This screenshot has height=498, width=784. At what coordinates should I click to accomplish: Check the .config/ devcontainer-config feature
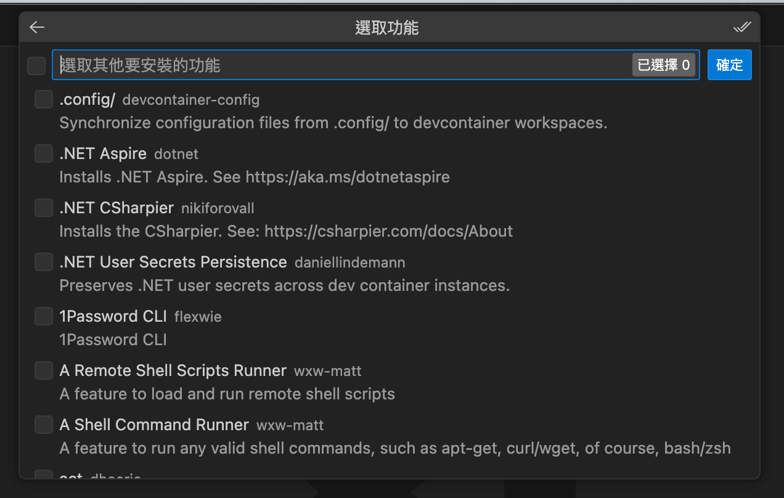click(43, 99)
